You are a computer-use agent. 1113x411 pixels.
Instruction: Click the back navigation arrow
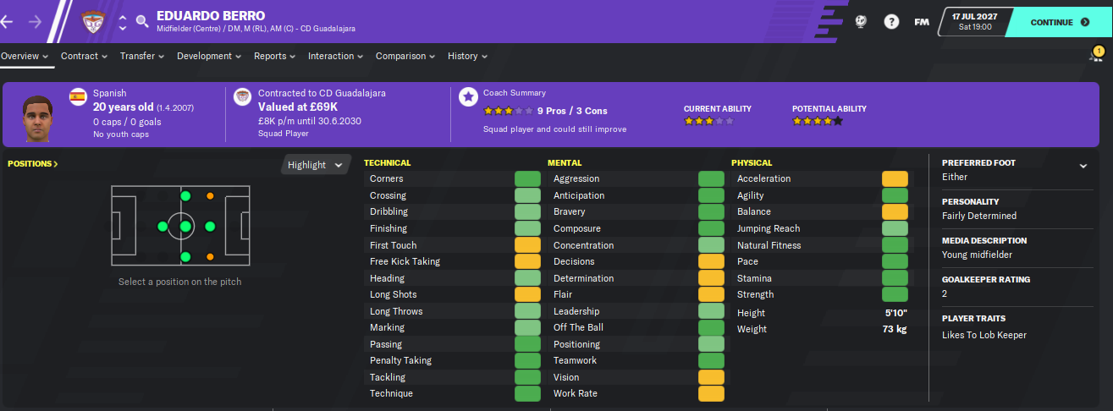pyautogui.click(x=7, y=22)
